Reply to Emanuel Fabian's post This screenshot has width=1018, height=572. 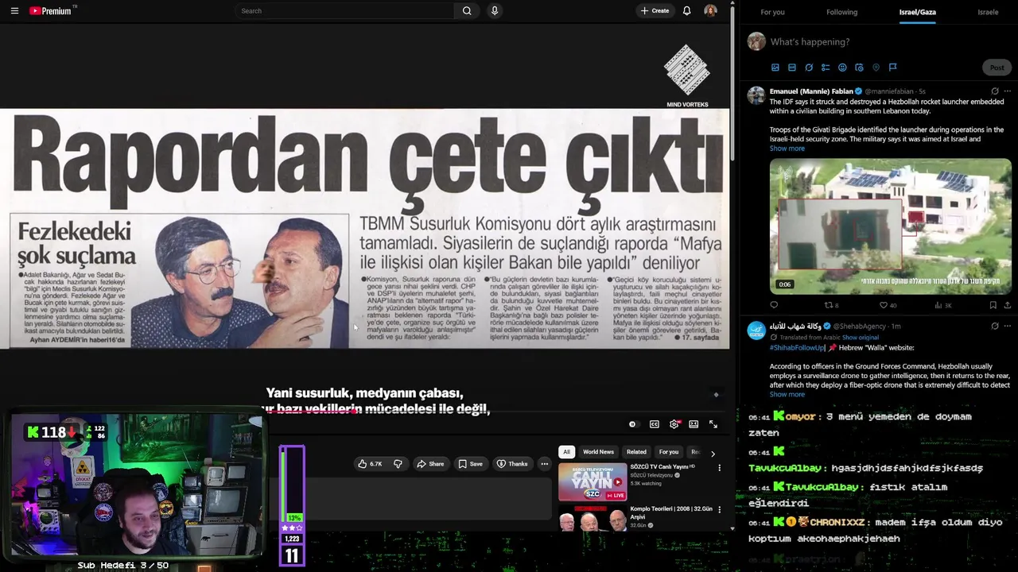pos(774,305)
